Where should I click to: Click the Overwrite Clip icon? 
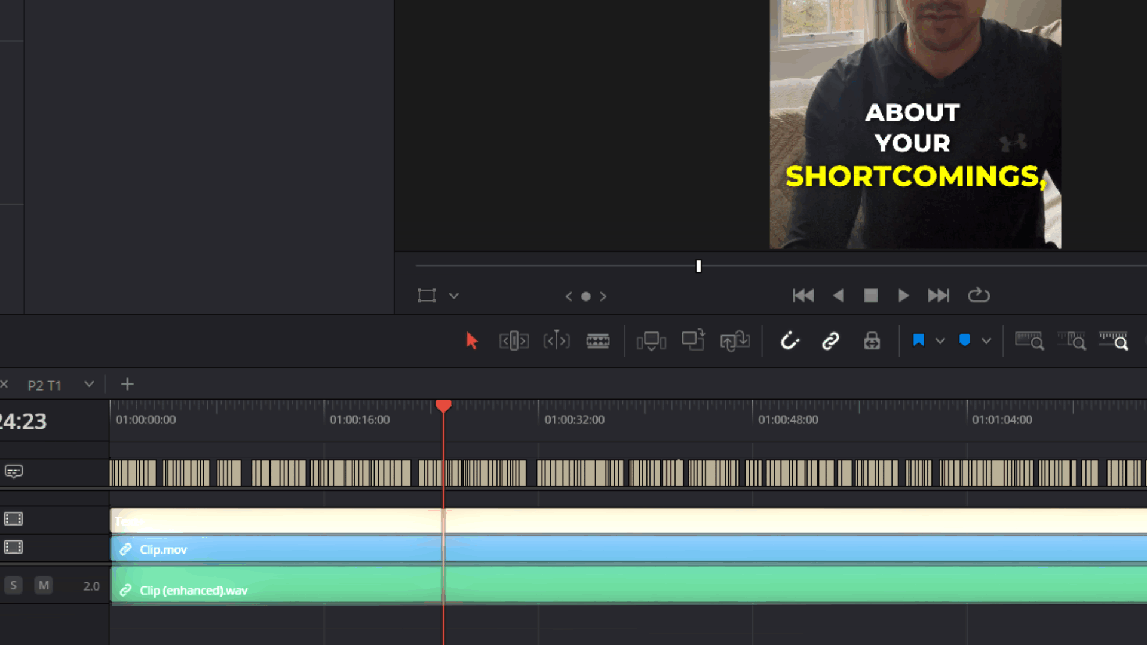click(693, 341)
